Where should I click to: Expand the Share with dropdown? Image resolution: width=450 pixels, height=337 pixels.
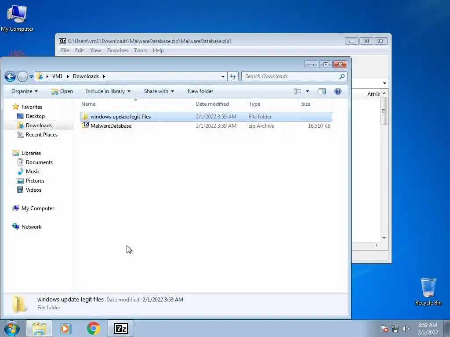click(159, 91)
